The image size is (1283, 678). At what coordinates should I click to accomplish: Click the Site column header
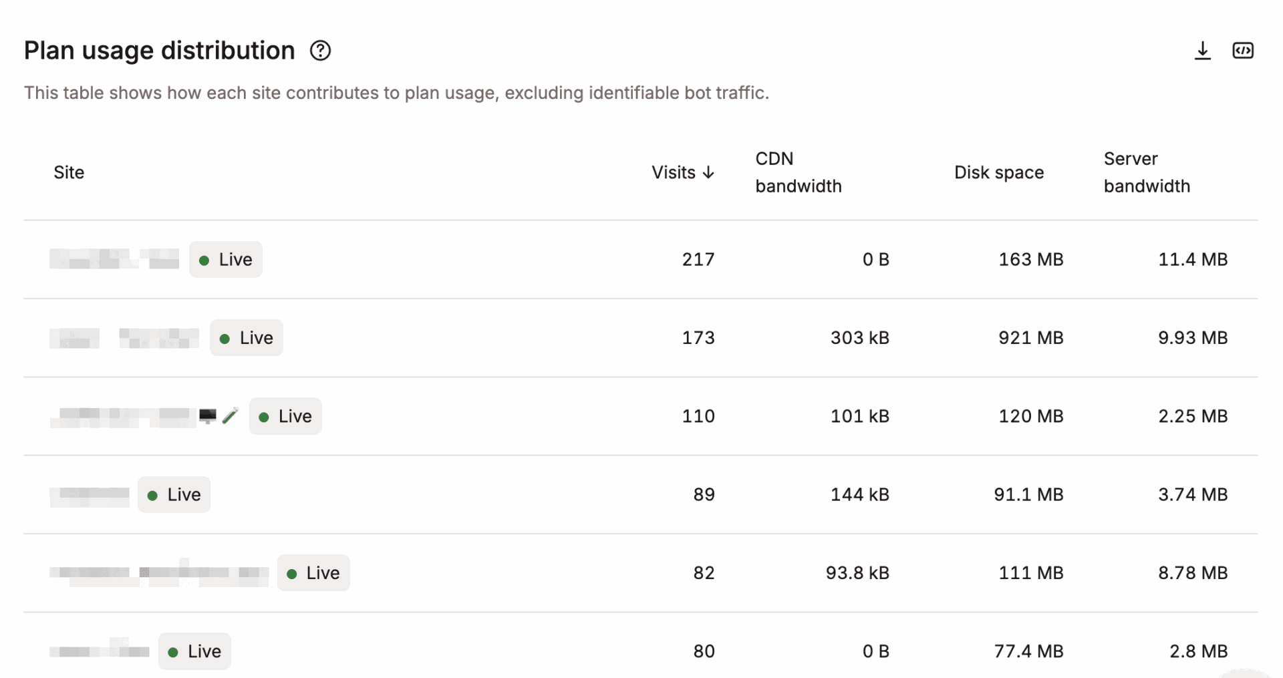coord(69,172)
